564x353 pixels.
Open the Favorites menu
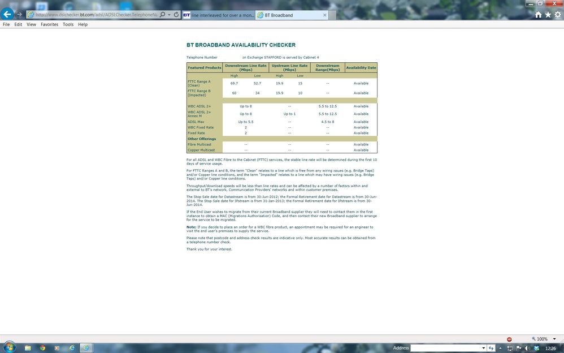[49, 24]
